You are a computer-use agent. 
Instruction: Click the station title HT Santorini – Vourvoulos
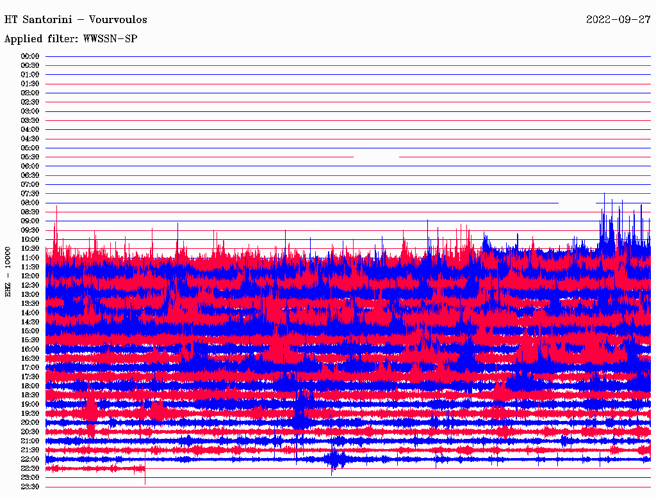[76, 20]
